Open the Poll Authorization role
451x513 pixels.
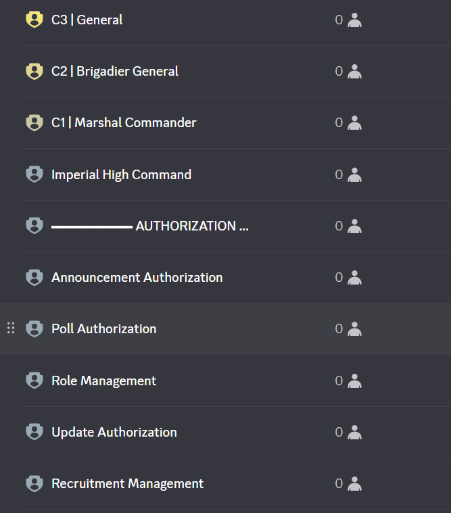point(104,328)
